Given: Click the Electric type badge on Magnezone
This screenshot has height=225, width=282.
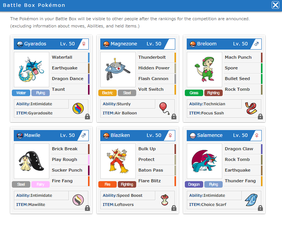Looking at the screenshot, I should coord(108,93).
